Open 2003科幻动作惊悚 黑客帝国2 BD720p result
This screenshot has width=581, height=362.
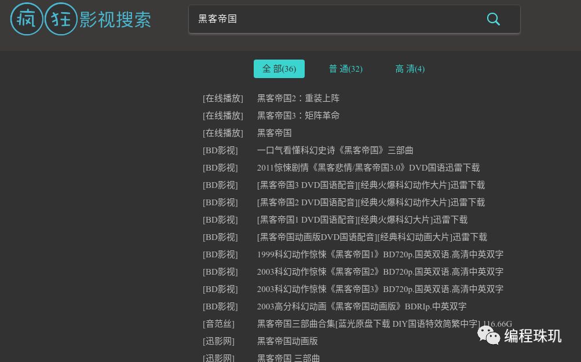(x=380, y=272)
